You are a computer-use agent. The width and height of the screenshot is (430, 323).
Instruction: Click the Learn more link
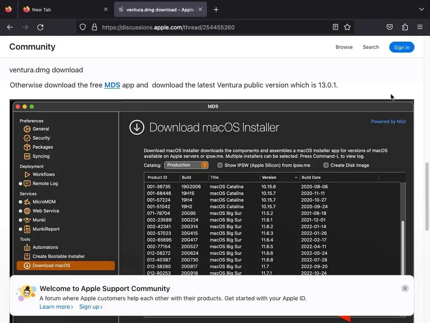click(x=56, y=307)
